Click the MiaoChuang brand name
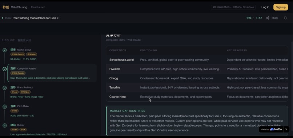 [19, 7]
